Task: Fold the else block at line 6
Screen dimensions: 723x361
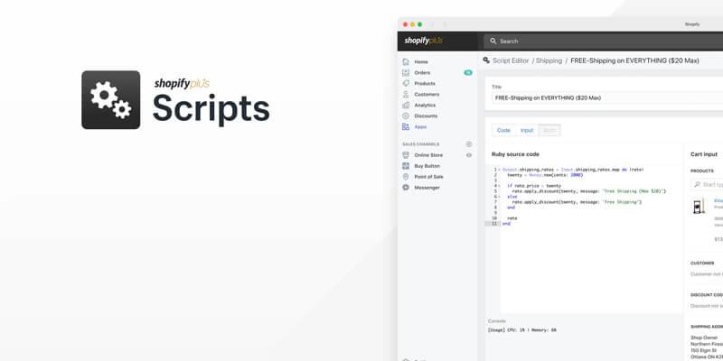Action: (499, 197)
